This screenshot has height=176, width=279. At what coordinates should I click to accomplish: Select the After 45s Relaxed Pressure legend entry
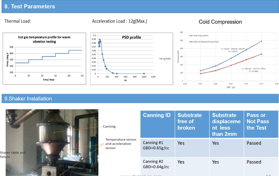(204, 42)
